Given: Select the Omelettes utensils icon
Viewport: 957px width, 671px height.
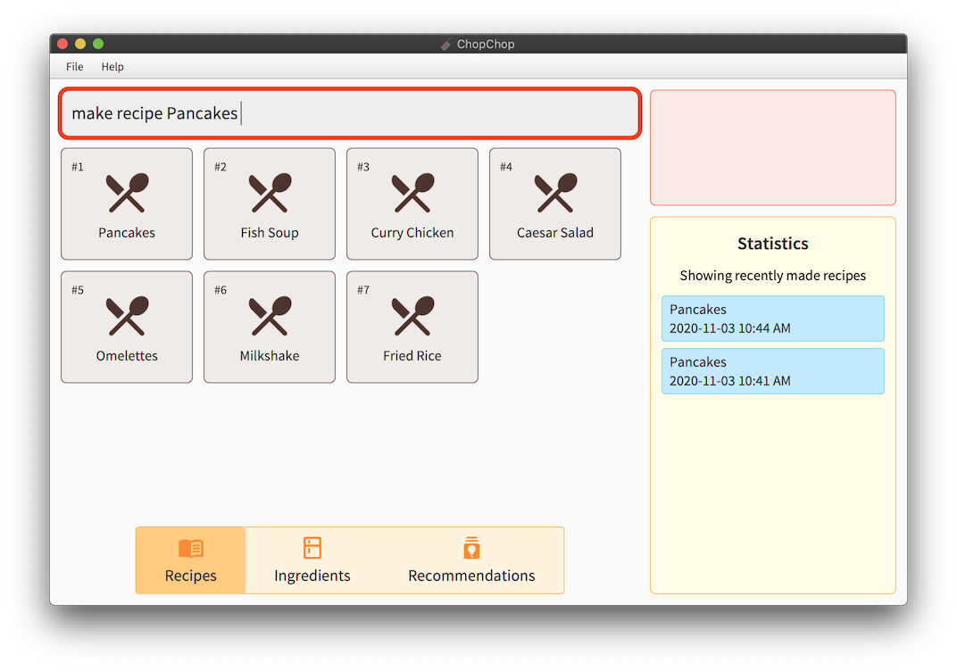Looking at the screenshot, I should click(127, 316).
